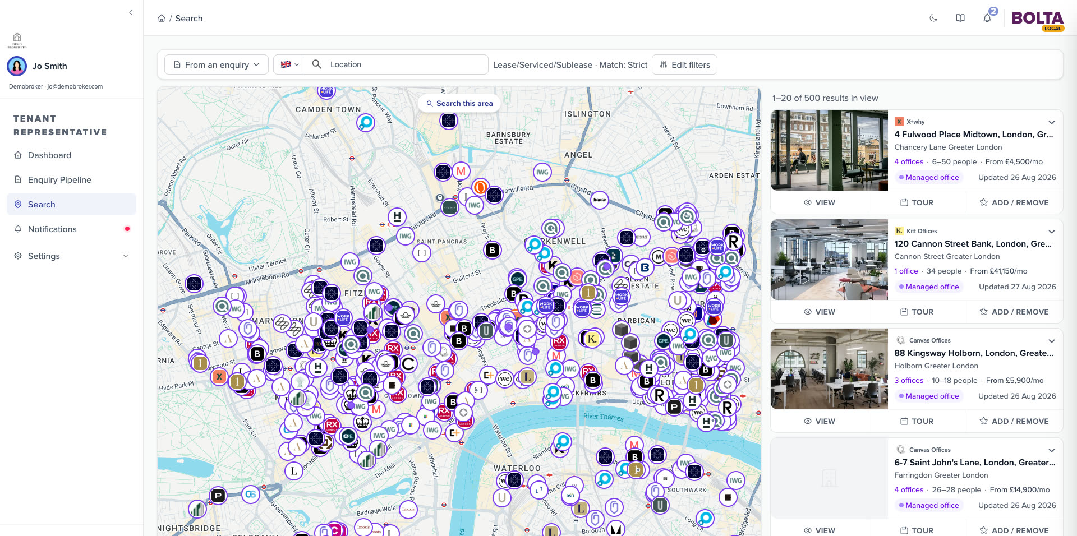Click Managed office tag on Fulwood Place

point(928,177)
